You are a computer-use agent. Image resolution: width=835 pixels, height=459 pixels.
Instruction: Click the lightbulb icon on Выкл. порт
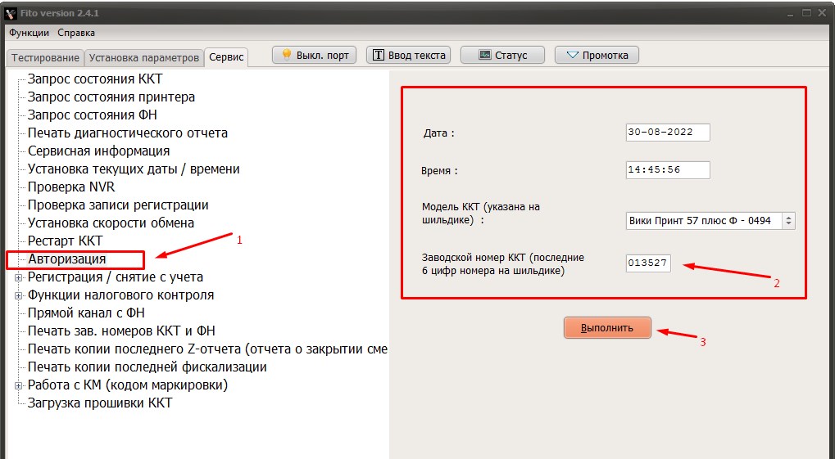coord(287,54)
